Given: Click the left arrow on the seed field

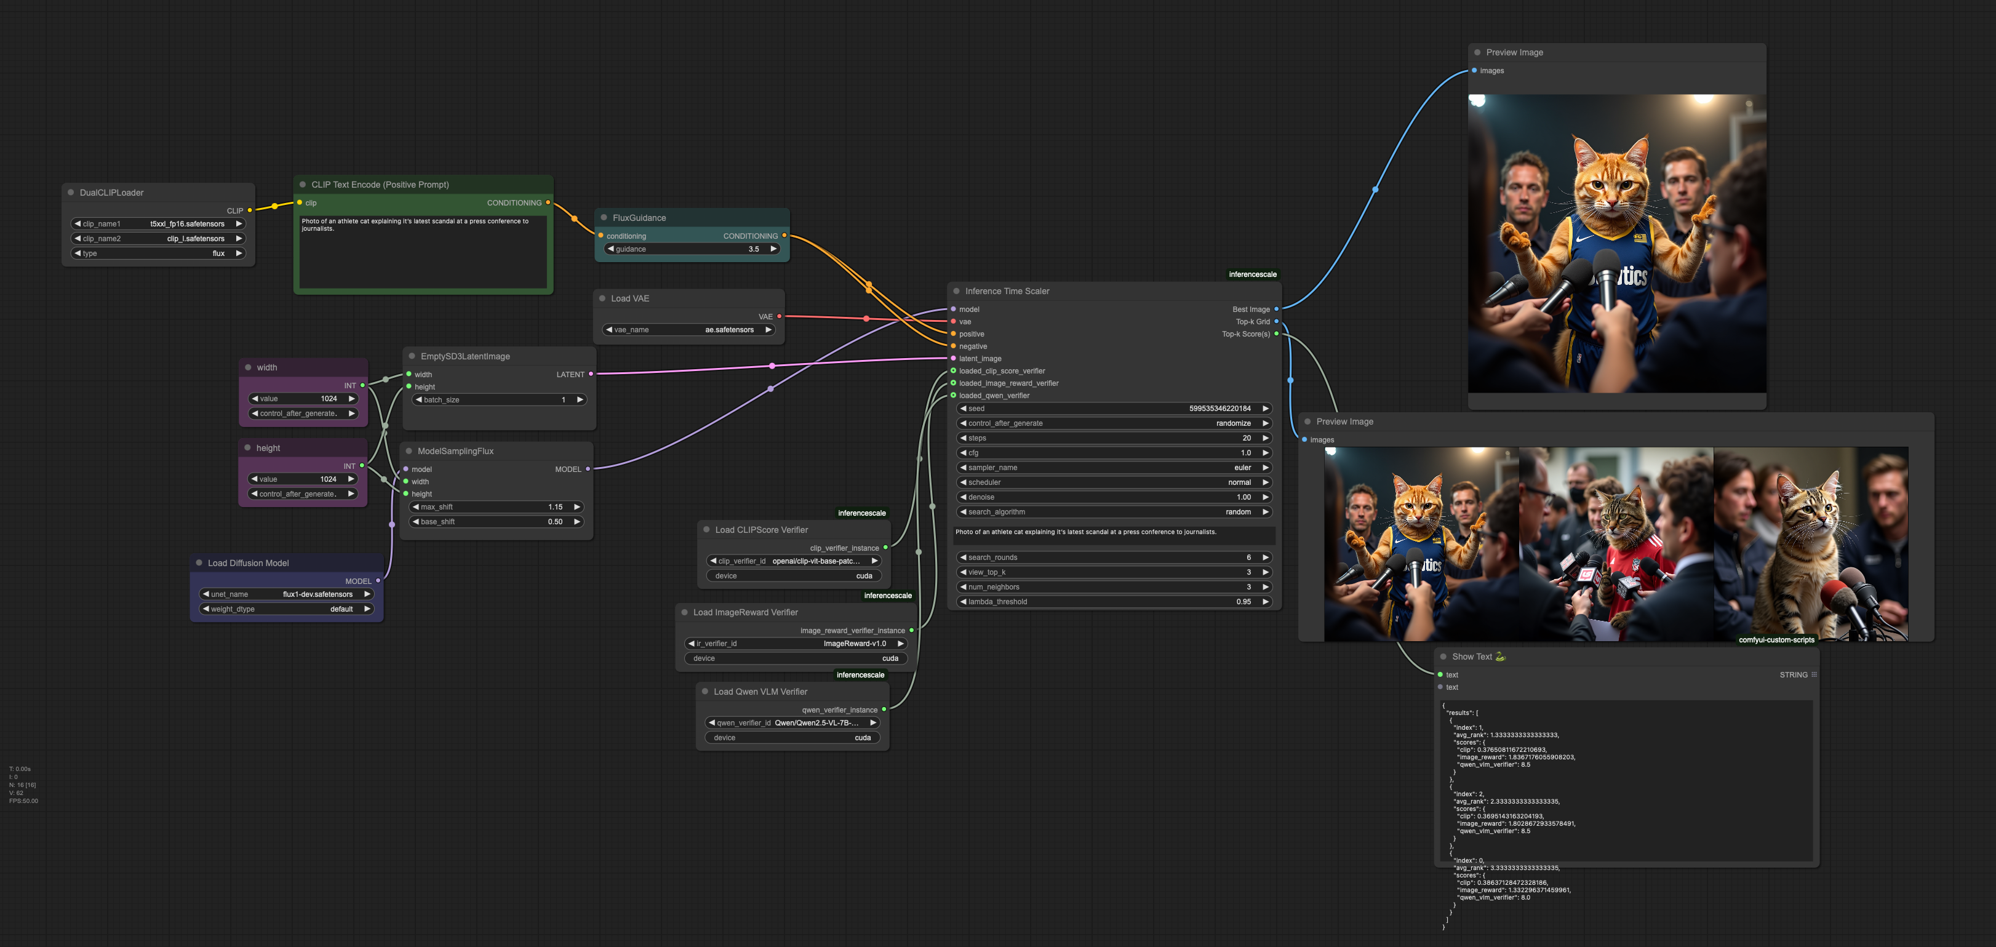Looking at the screenshot, I should 963,409.
